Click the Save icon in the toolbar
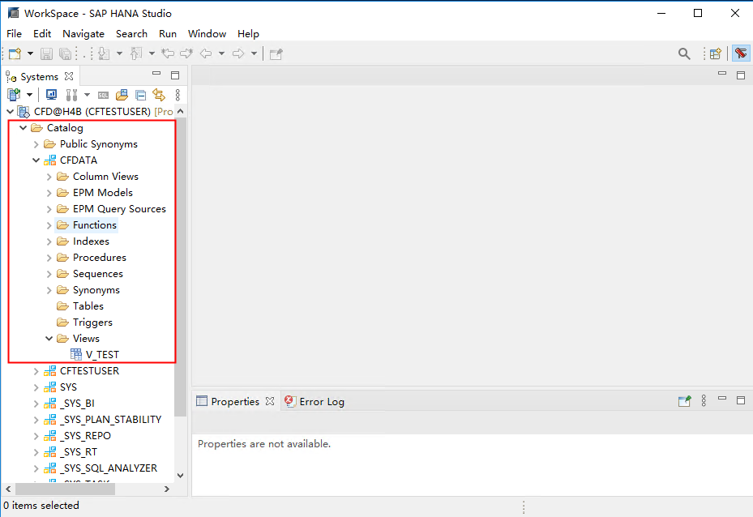The image size is (753, 517). [x=46, y=53]
